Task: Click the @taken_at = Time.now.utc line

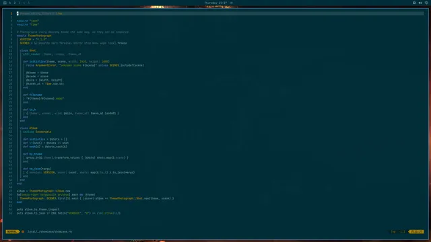Action: tap(45, 83)
